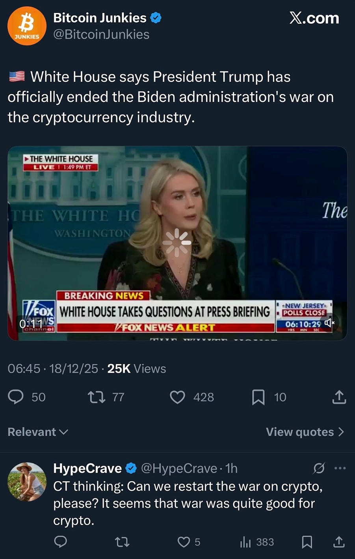The image size is (355, 559).
Task: Reply to HypeCrave's comment
Action: tap(60, 542)
